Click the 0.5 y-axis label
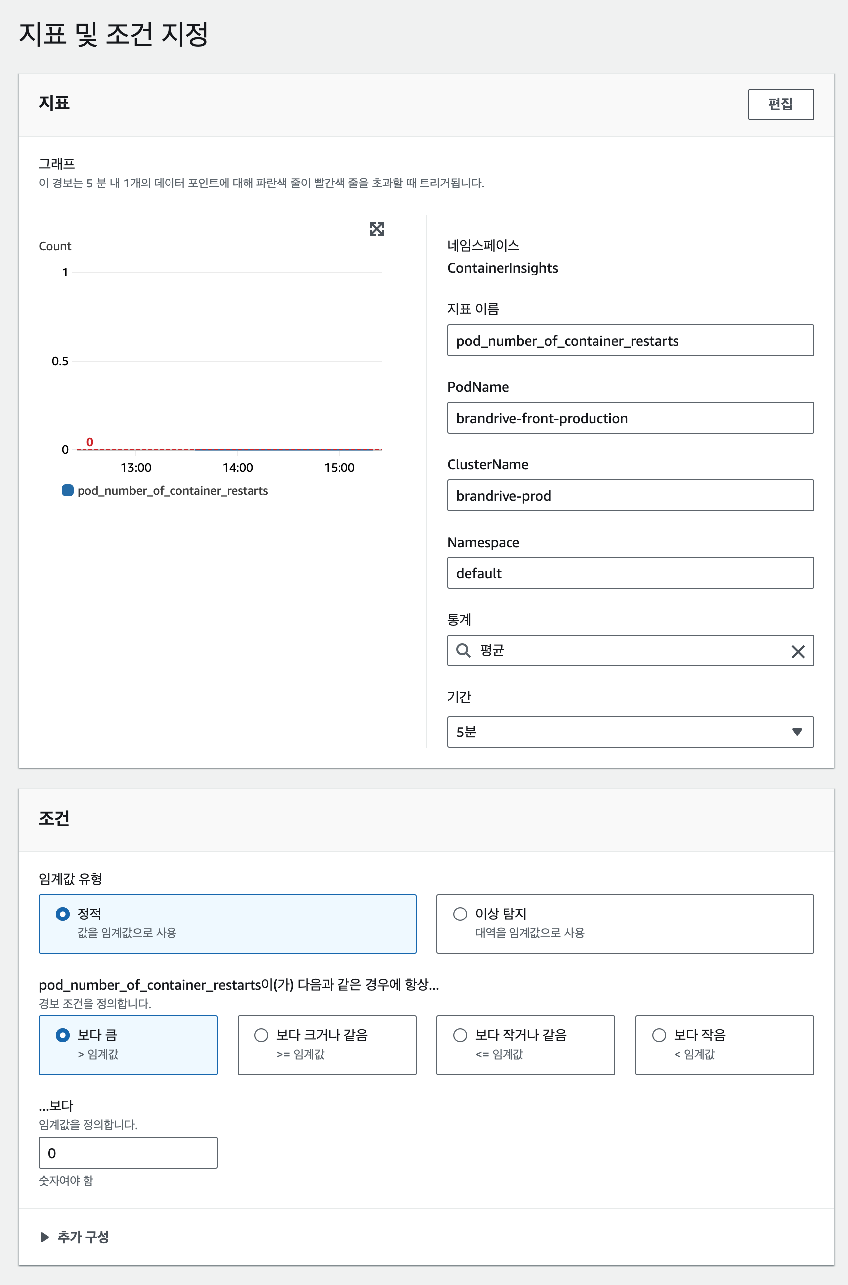This screenshot has height=1285, width=848. [60, 361]
